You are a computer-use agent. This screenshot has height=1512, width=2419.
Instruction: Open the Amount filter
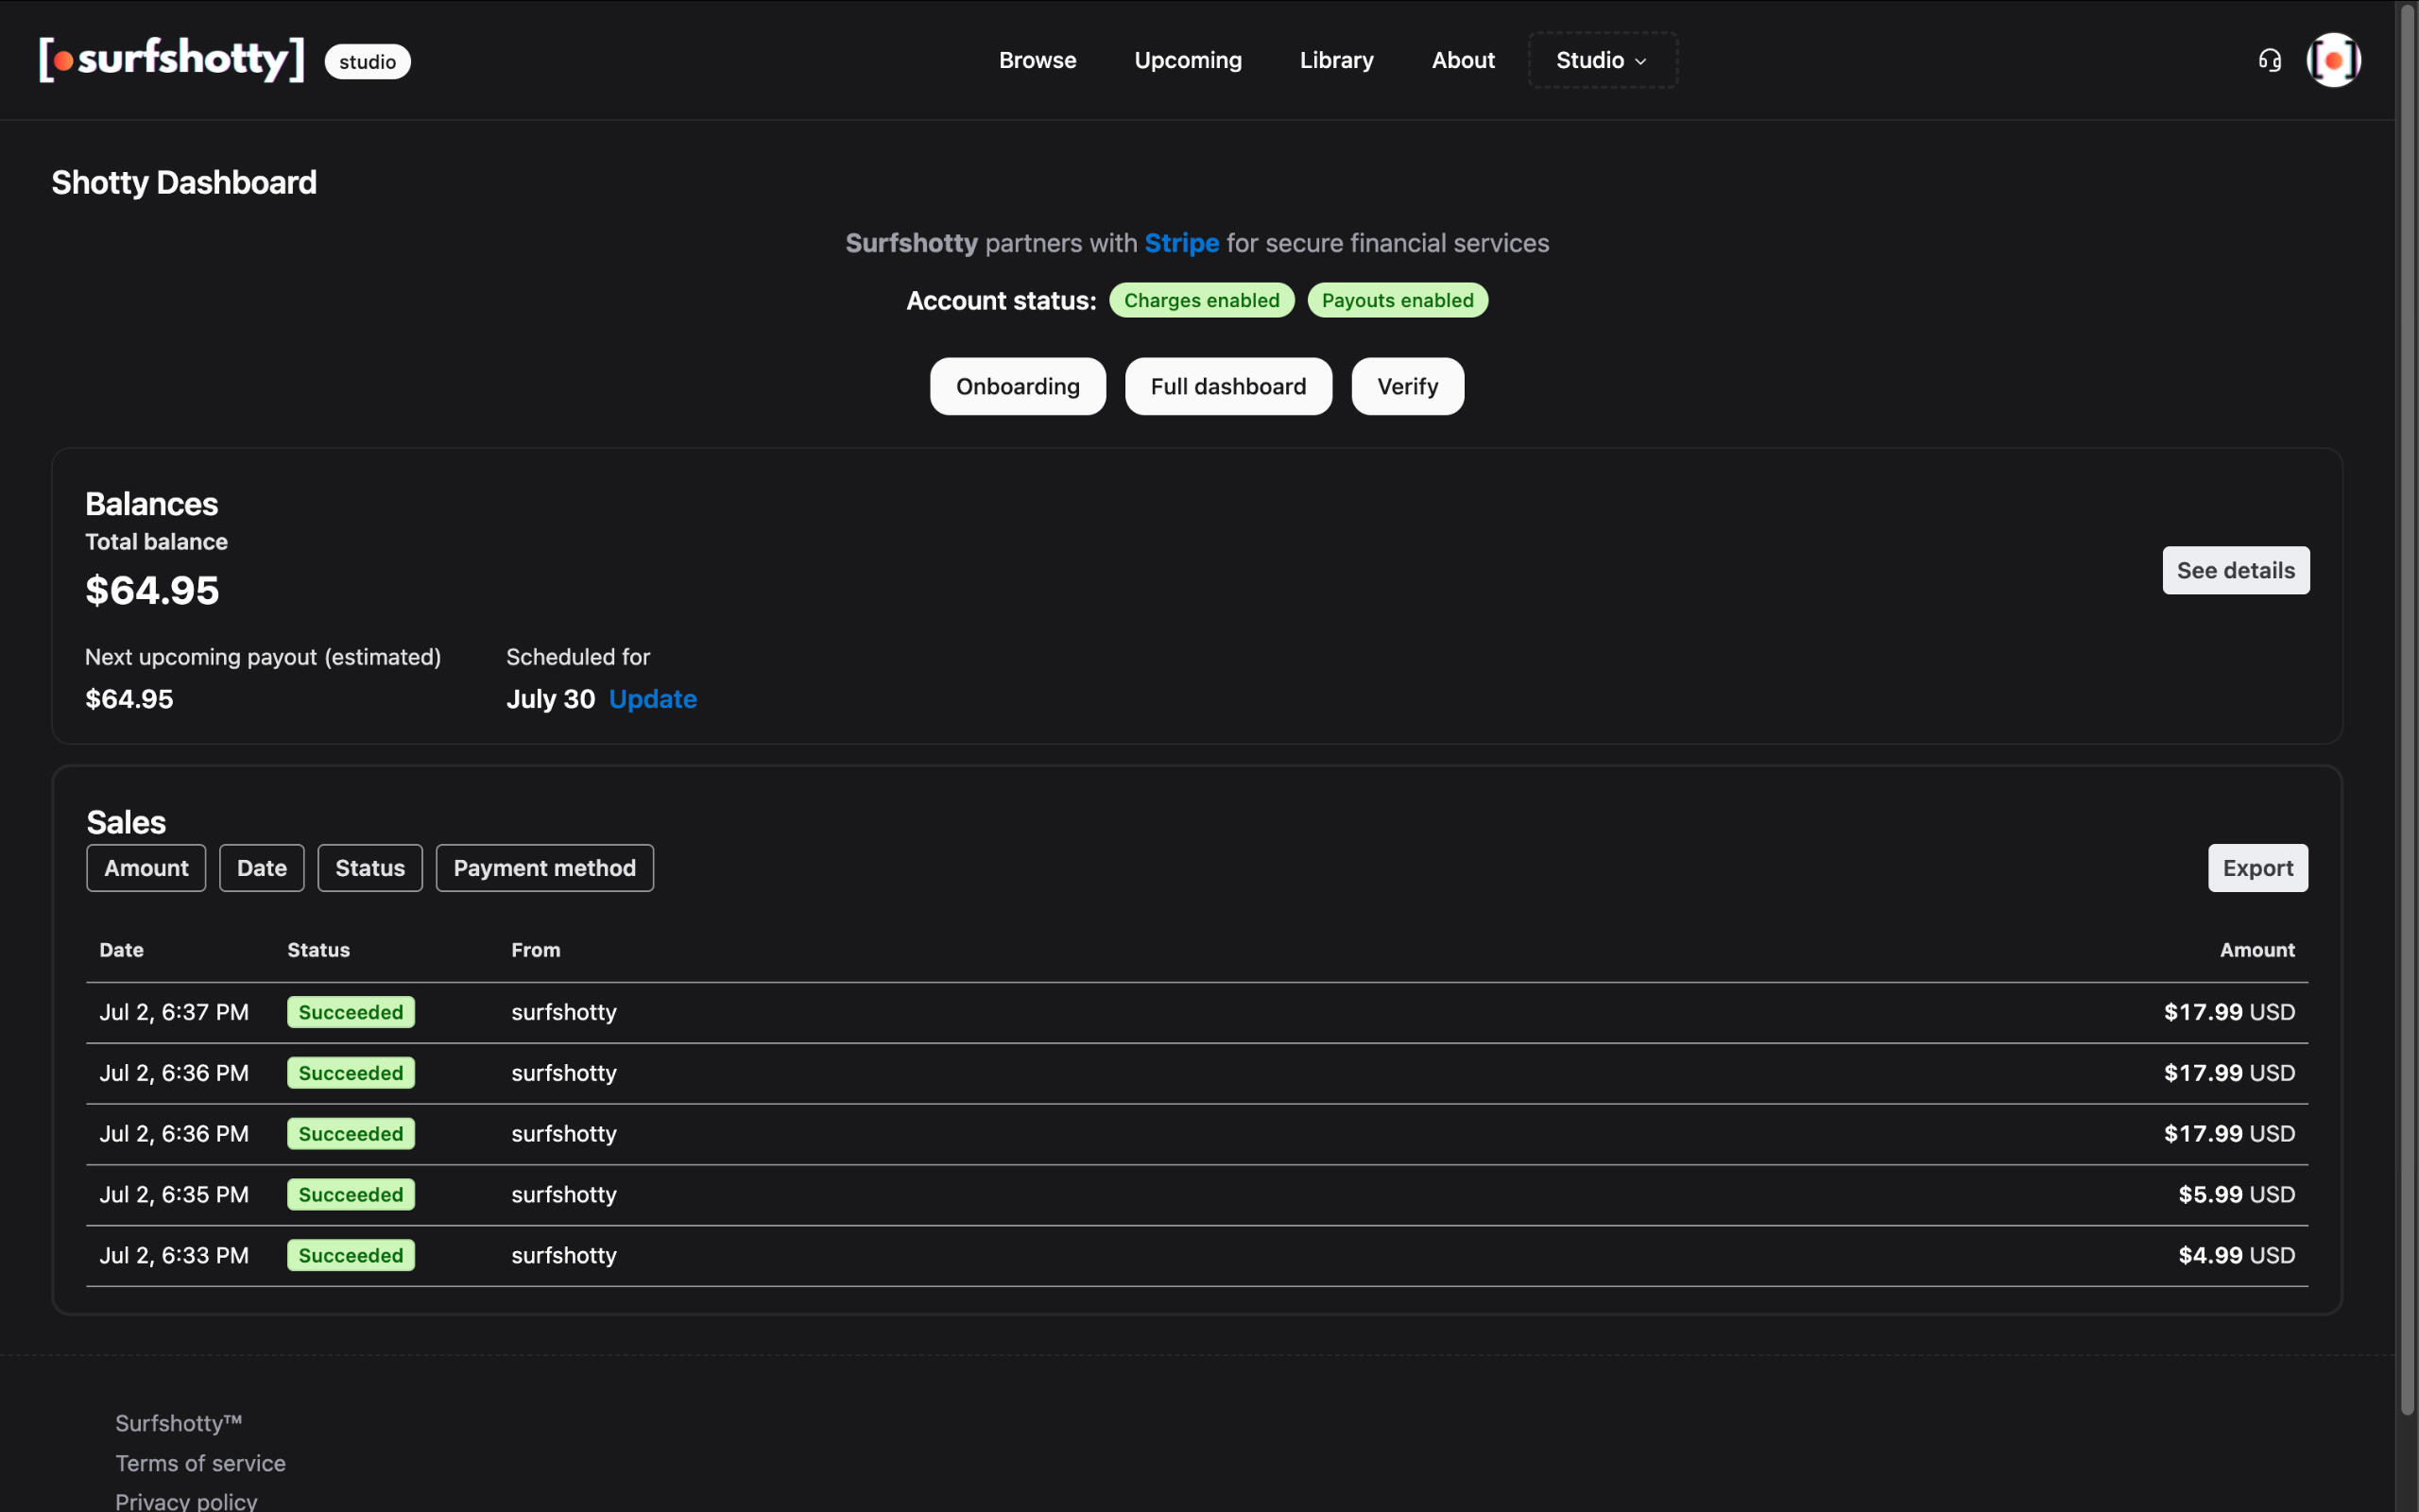tap(146, 868)
